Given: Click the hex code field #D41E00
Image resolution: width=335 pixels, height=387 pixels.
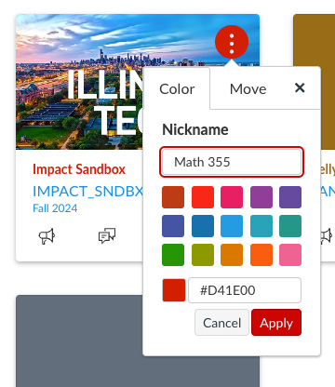Looking at the screenshot, I should tap(245, 290).
